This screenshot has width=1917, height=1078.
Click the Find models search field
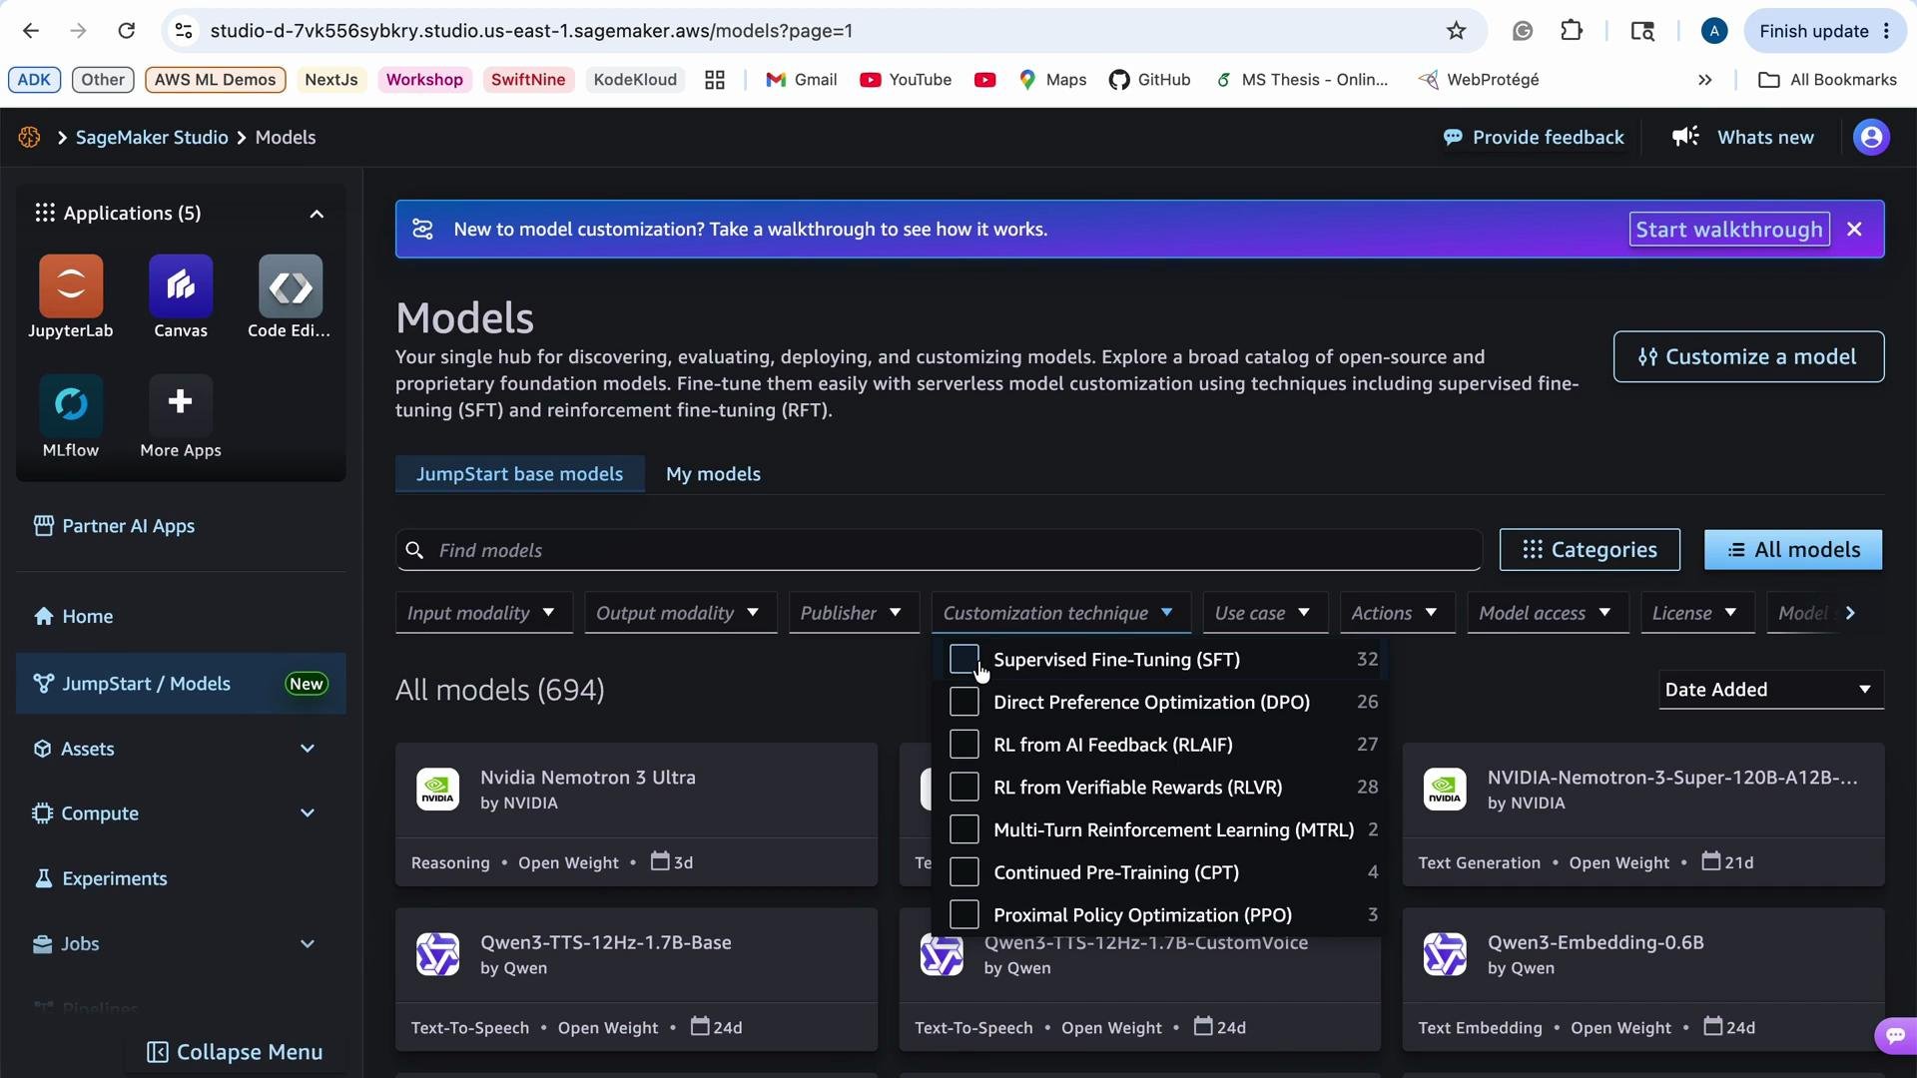pos(939,550)
